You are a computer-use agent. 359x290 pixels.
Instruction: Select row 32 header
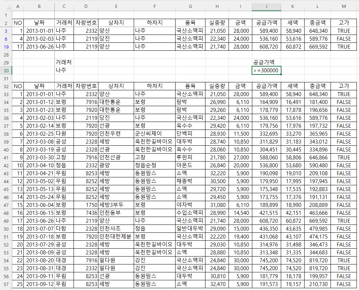pos(6,86)
